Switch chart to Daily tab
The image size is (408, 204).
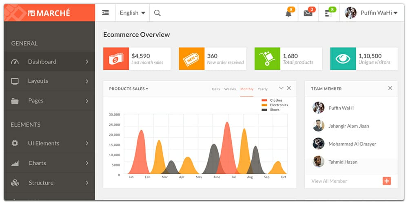point(216,89)
